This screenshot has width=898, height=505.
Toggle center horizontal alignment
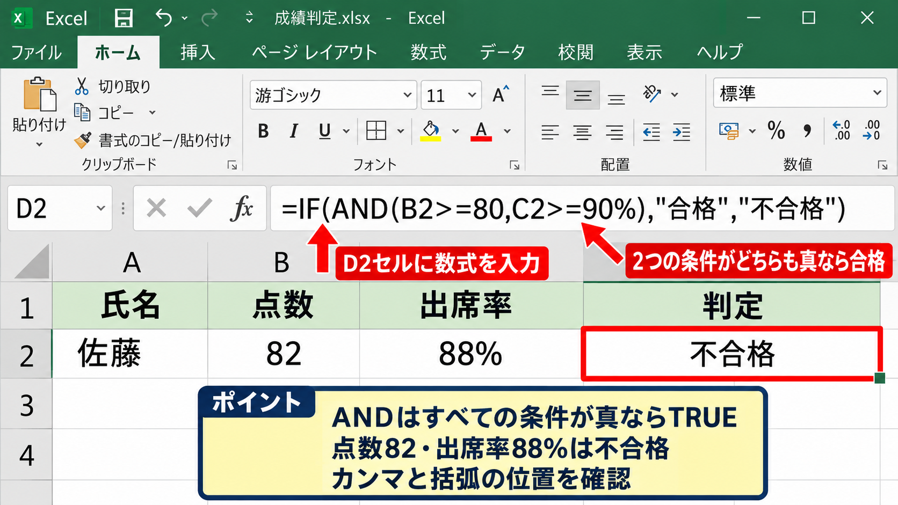pos(582,131)
